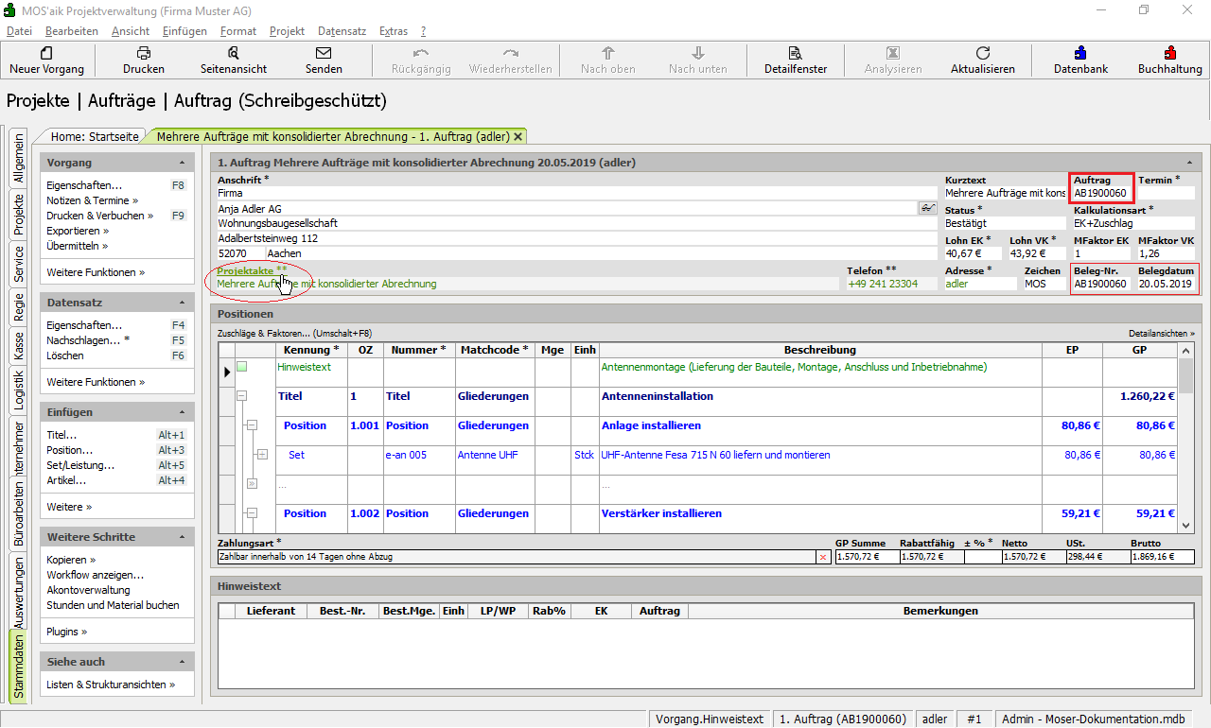The image size is (1211, 728).
Task: Click the green checkbox in Hinweistext row
Action: pos(241,367)
